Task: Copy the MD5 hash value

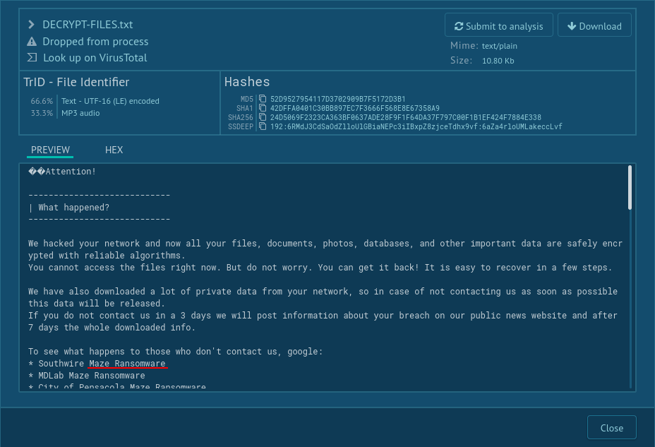Action: [x=262, y=99]
